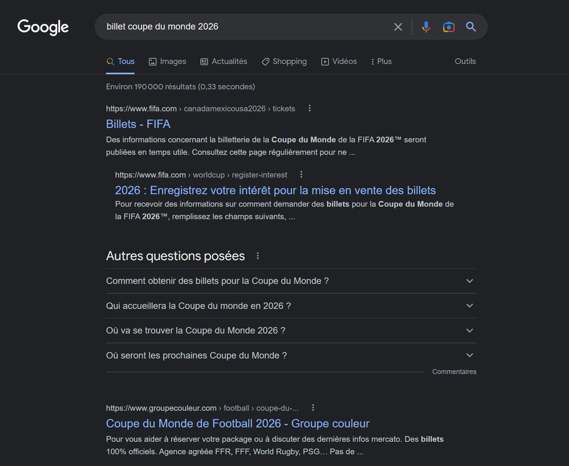Viewport: 569px width, 466px height.
Task: Expand 'Comment obtenir des billets pour la Coupe du Monde ?'
Action: (469, 281)
